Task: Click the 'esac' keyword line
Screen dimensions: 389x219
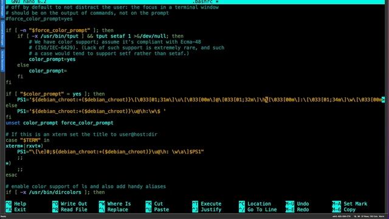Action: point(12,175)
